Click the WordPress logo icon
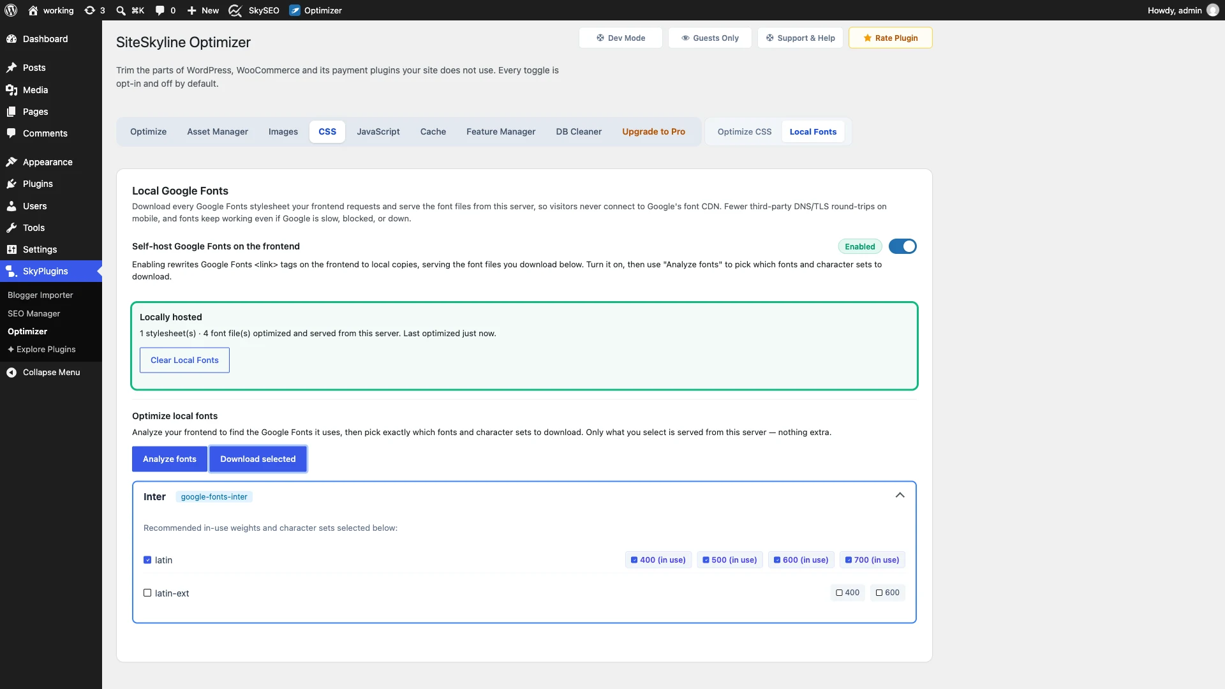This screenshot has height=689, width=1225. [x=11, y=10]
